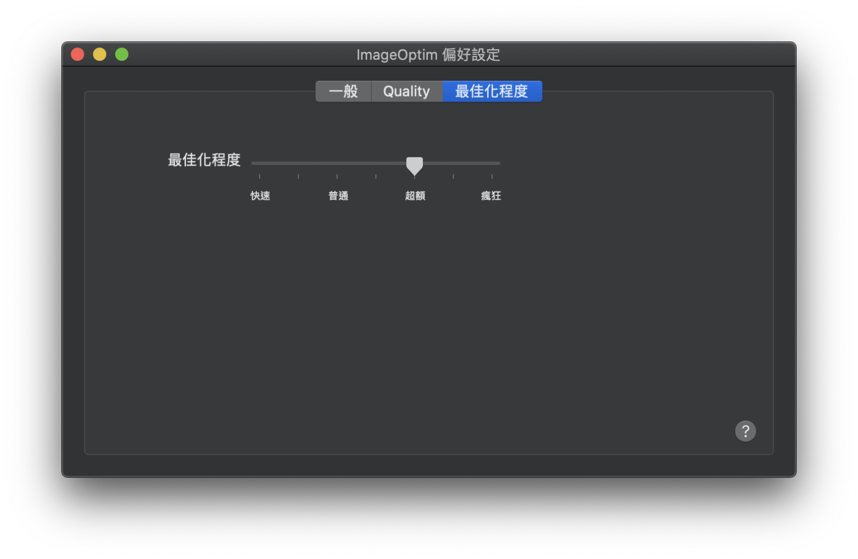The image size is (858, 559).
Task: Switch to the 一般 tab
Action: tap(343, 91)
